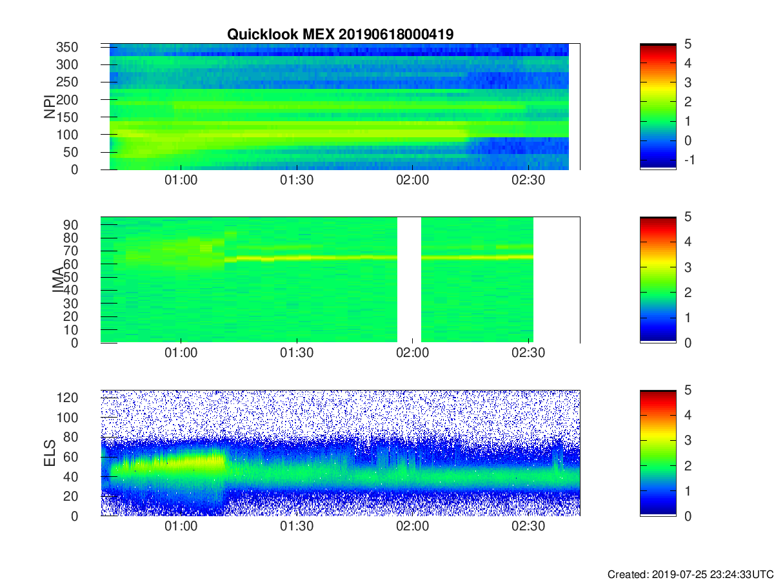
Task: Click the IMA panel colorbar
Action: [658, 280]
